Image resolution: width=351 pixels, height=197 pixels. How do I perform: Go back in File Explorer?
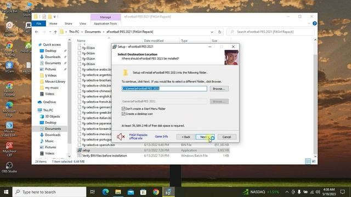[37, 32]
